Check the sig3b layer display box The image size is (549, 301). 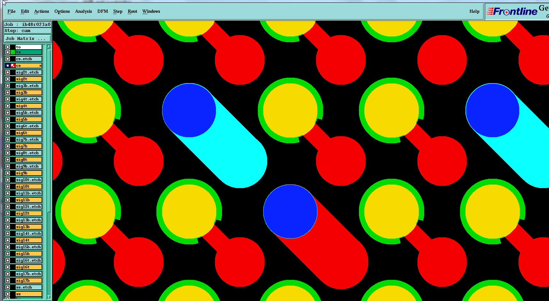tap(8, 92)
